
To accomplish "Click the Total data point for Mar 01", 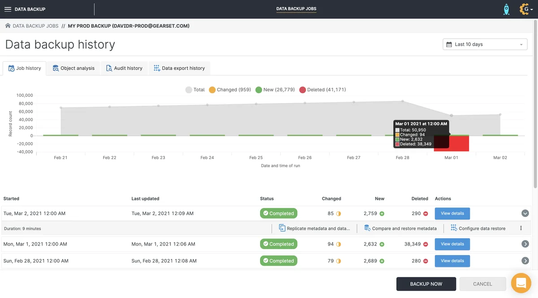I will (451, 116).
